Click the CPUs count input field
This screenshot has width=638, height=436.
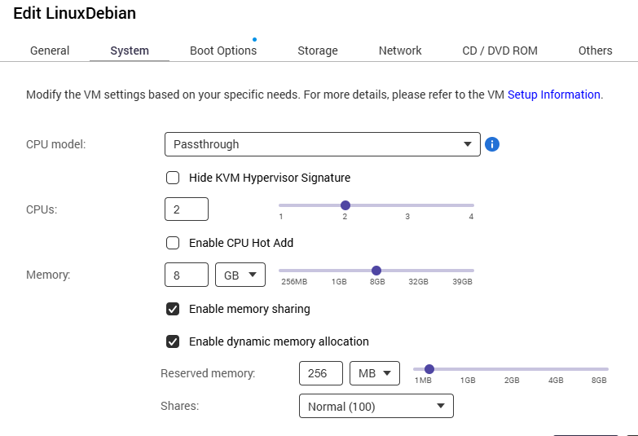coord(187,209)
